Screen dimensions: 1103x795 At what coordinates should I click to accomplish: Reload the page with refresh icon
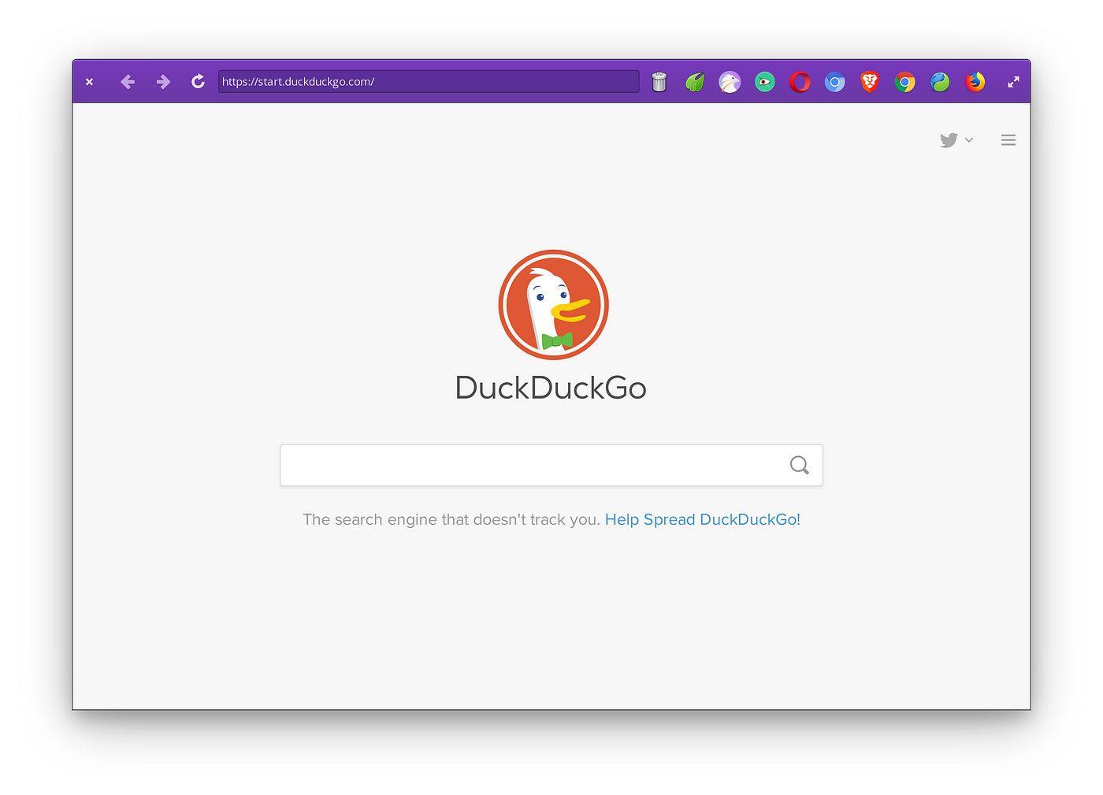198,81
